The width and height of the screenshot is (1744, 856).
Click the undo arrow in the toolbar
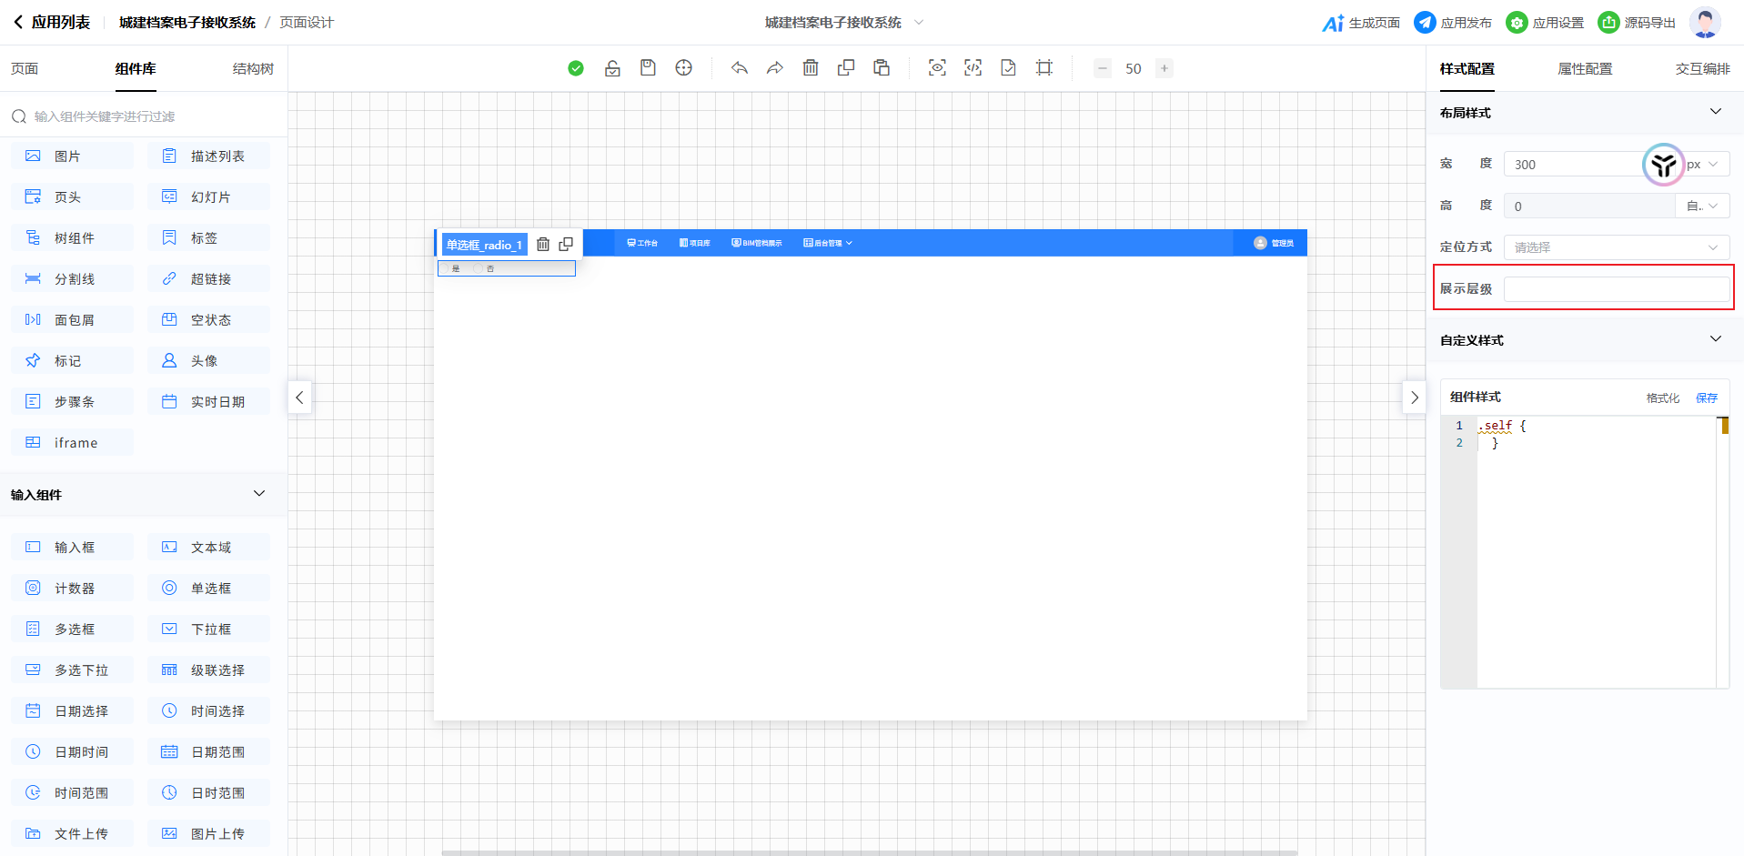[x=739, y=68]
